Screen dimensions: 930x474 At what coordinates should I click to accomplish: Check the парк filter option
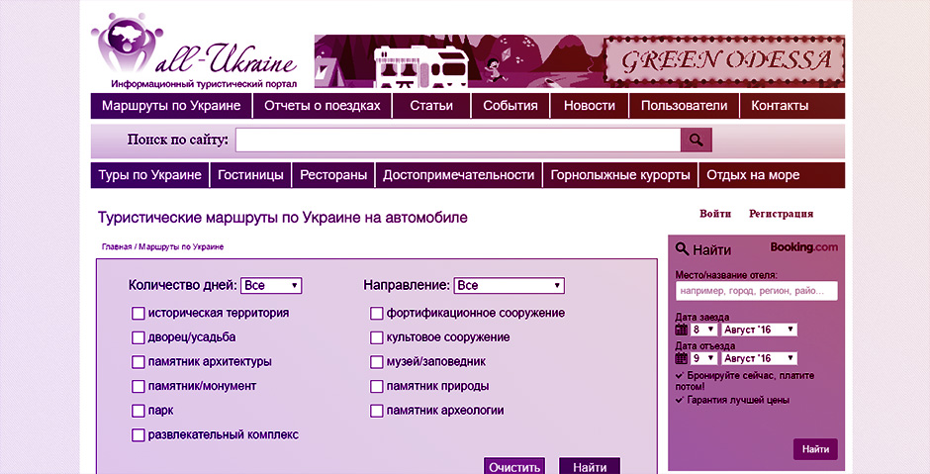tap(139, 411)
